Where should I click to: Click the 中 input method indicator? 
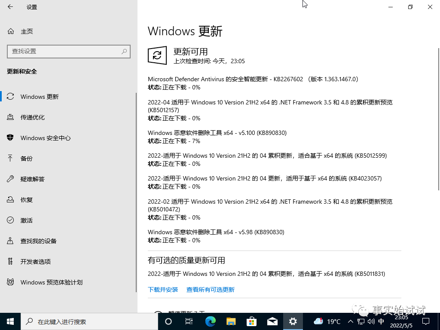(x=381, y=321)
